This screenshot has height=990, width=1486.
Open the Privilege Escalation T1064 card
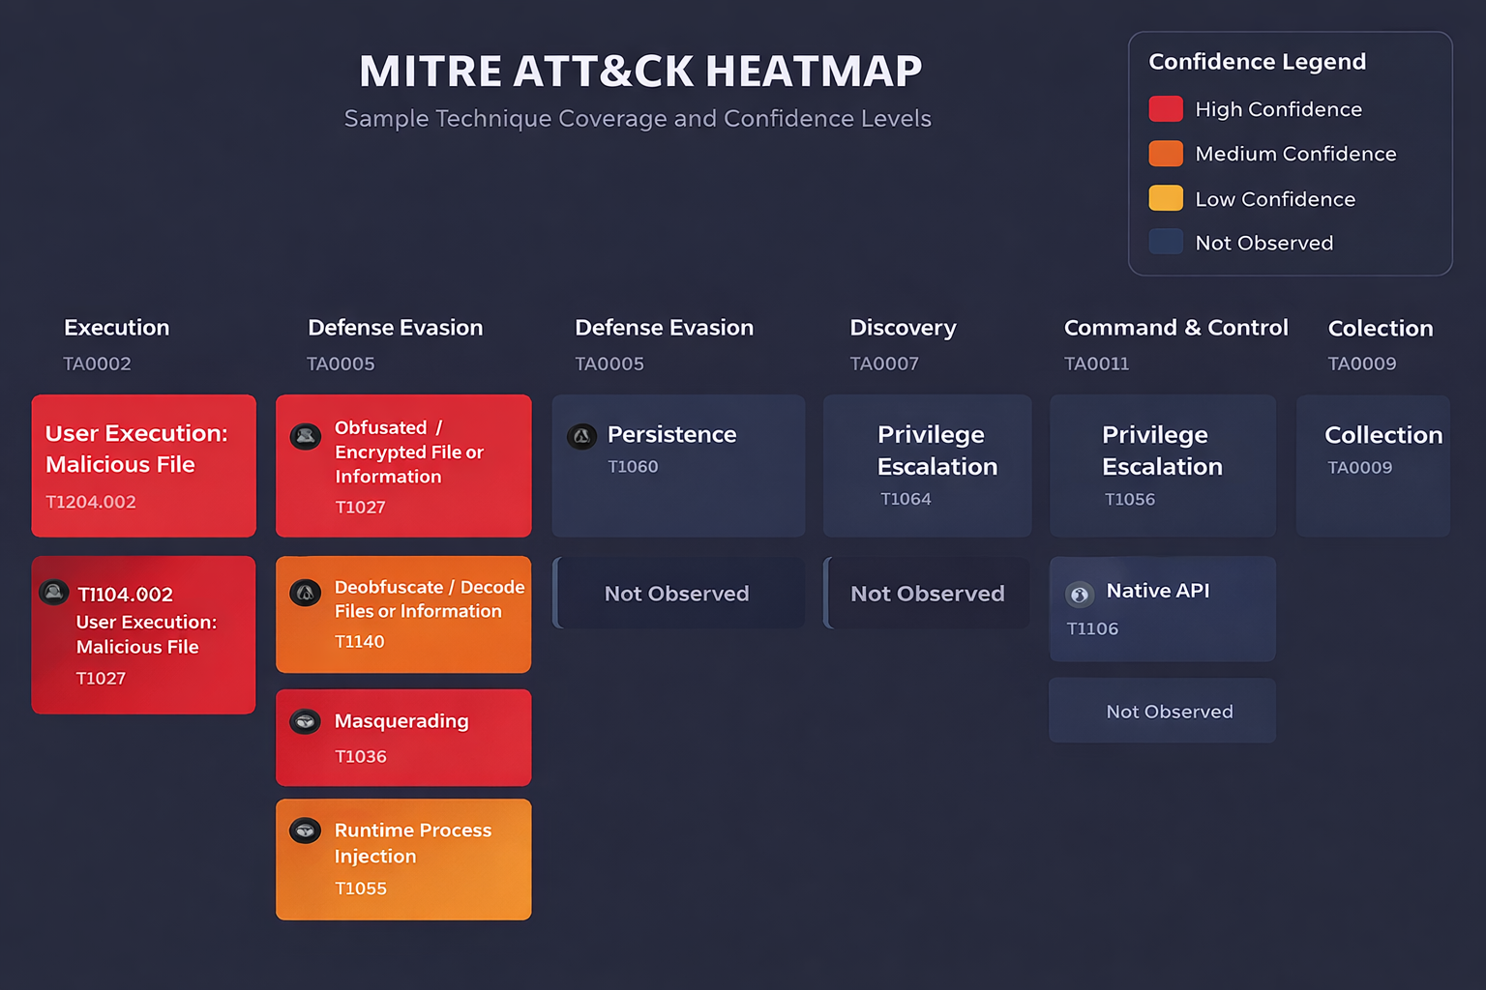tap(927, 466)
